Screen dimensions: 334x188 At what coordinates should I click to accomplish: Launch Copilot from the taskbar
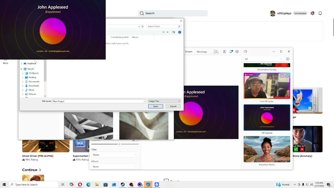point(71,185)
